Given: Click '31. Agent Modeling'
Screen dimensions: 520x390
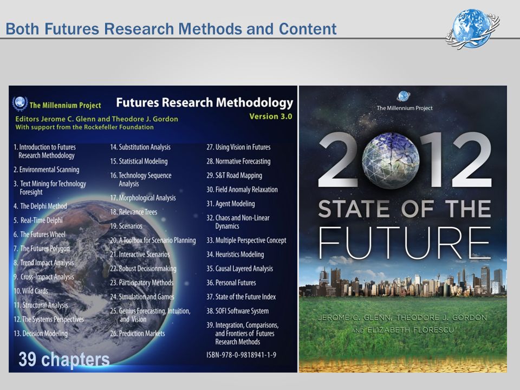Looking at the screenshot, I should pyautogui.click(x=231, y=204).
